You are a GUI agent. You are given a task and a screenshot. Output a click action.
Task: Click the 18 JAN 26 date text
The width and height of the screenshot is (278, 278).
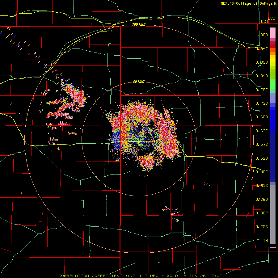coord(193,276)
